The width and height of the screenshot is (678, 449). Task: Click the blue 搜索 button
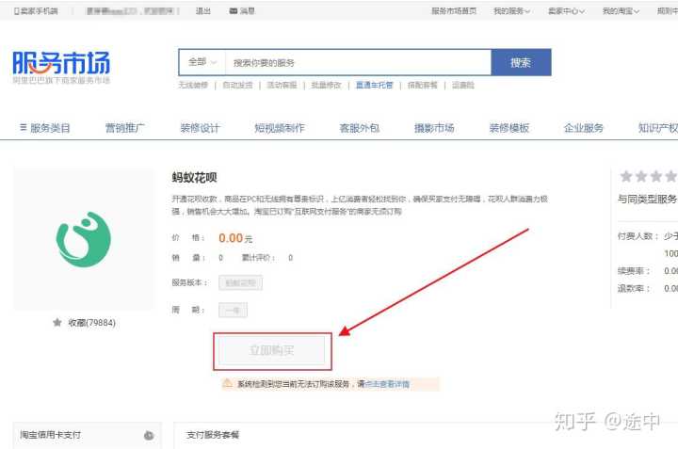pos(521,63)
